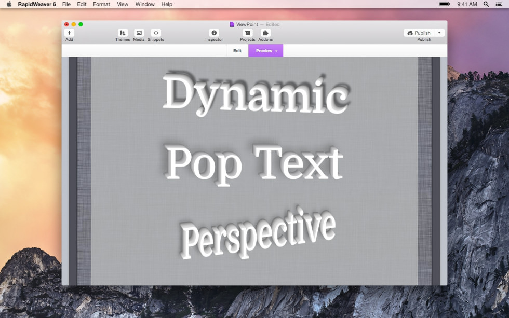Click the Pop Text heading in preview
The height and width of the screenshot is (318, 509).
pyautogui.click(x=254, y=164)
